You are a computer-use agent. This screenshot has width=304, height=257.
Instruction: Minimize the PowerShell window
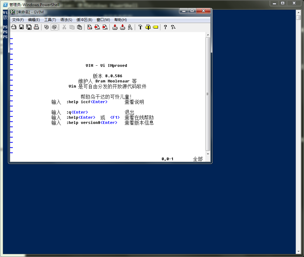point(274,3)
